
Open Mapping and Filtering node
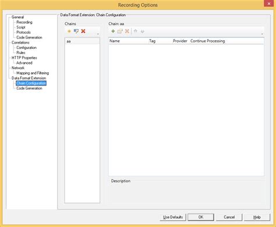(33, 73)
